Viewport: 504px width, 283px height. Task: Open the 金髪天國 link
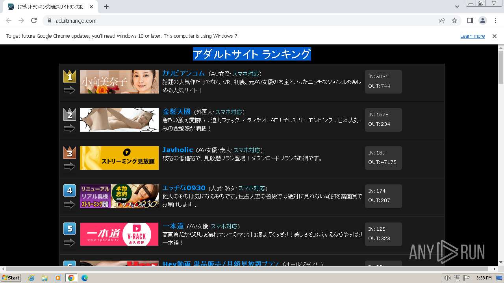click(176, 112)
